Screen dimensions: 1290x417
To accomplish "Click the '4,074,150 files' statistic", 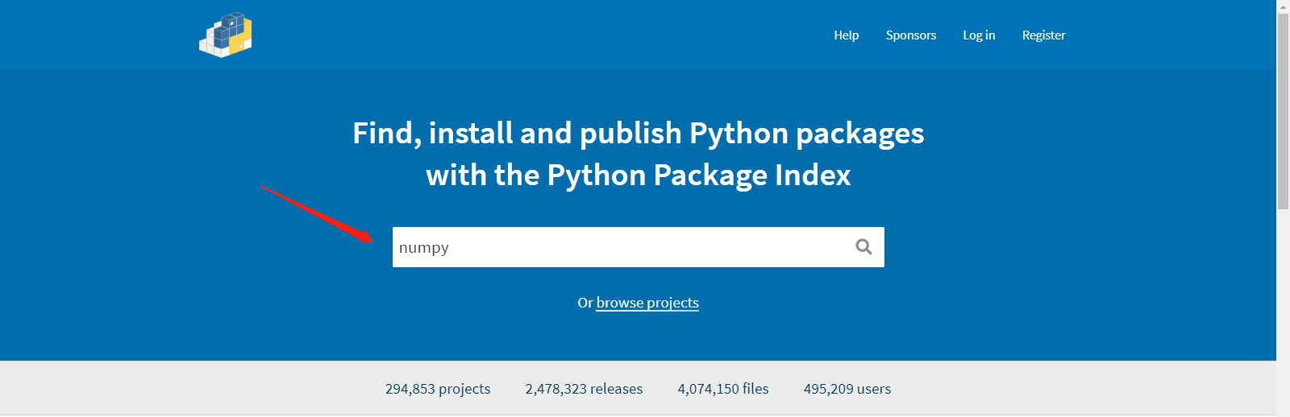I will pos(723,389).
